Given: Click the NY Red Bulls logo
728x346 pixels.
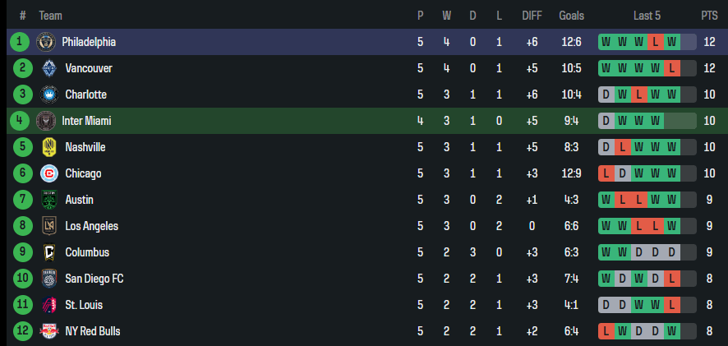Looking at the screenshot, I should (48, 331).
